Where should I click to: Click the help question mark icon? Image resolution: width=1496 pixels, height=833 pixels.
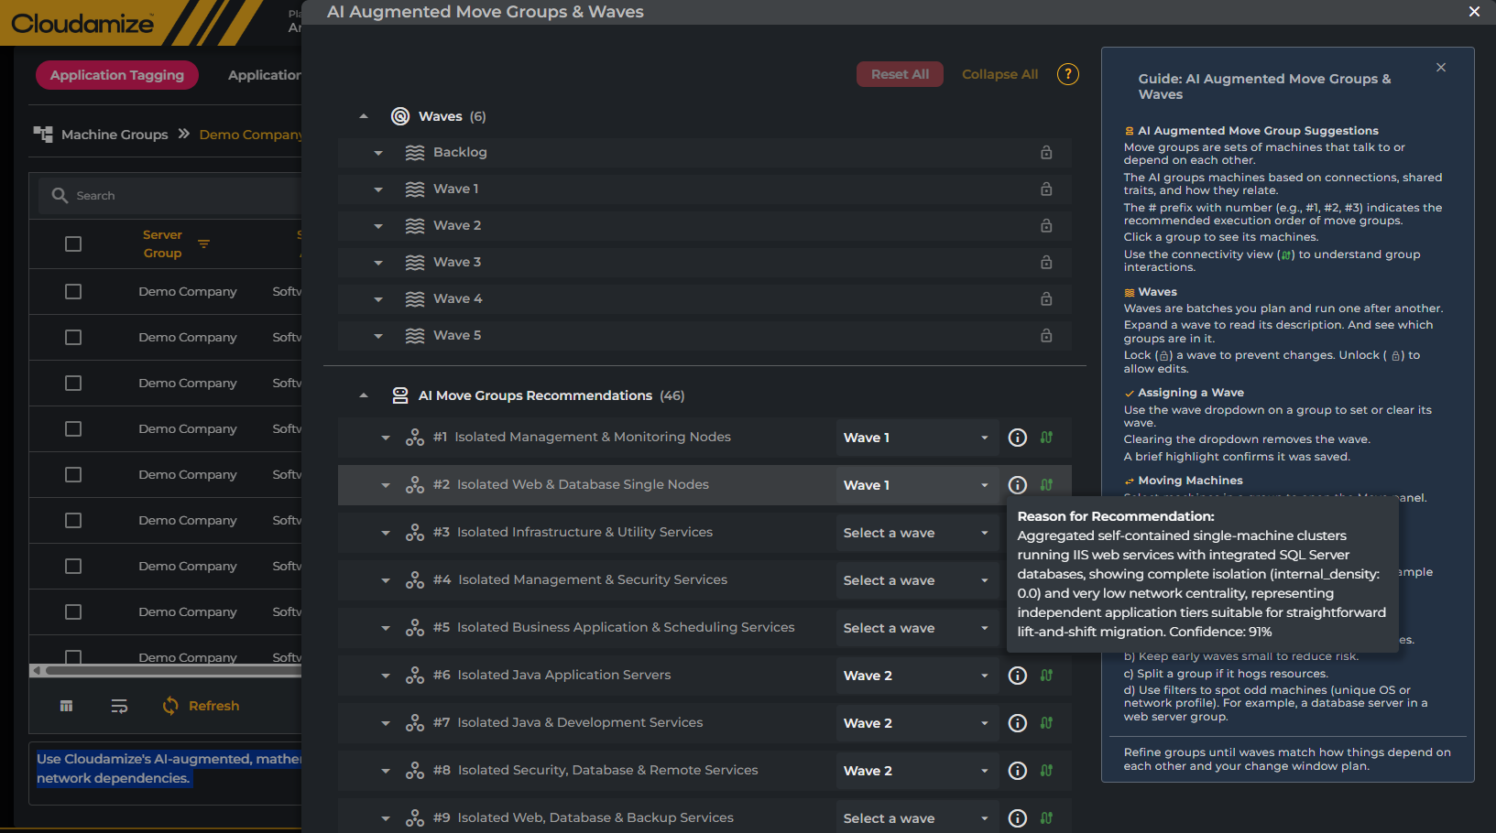pos(1067,74)
